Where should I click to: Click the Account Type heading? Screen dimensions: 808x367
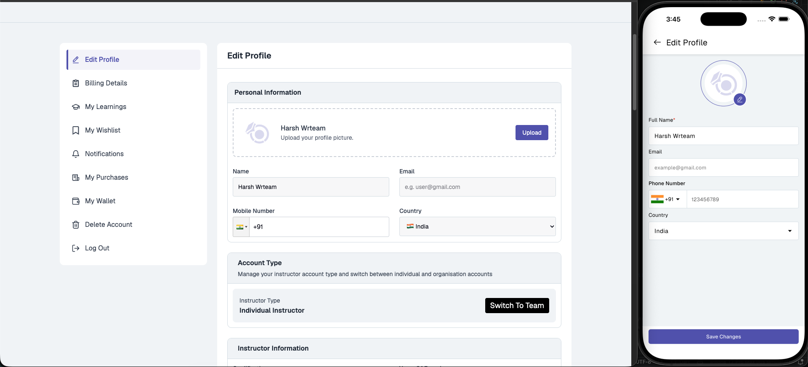(x=260, y=263)
